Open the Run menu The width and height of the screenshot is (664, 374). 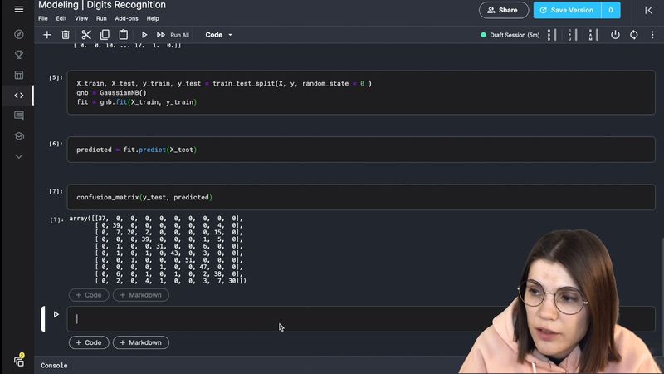101,18
